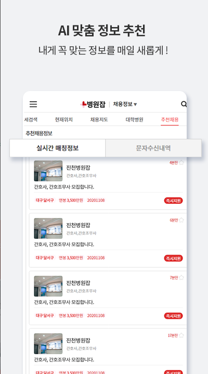
Task: Open hospital thumbnail of the 17분전 listing
Action: tap(48, 343)
